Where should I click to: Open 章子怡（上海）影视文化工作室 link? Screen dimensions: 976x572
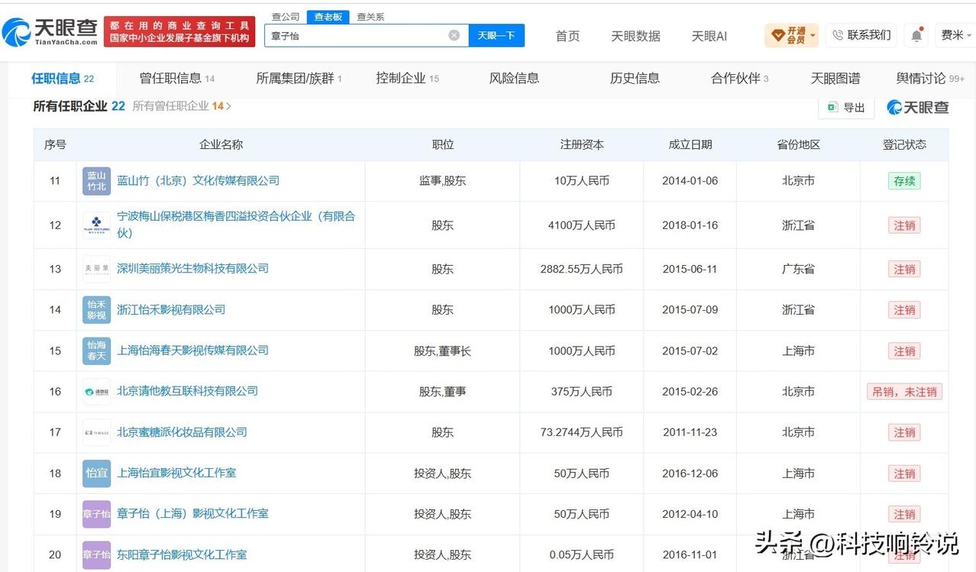tap(192, 514)
